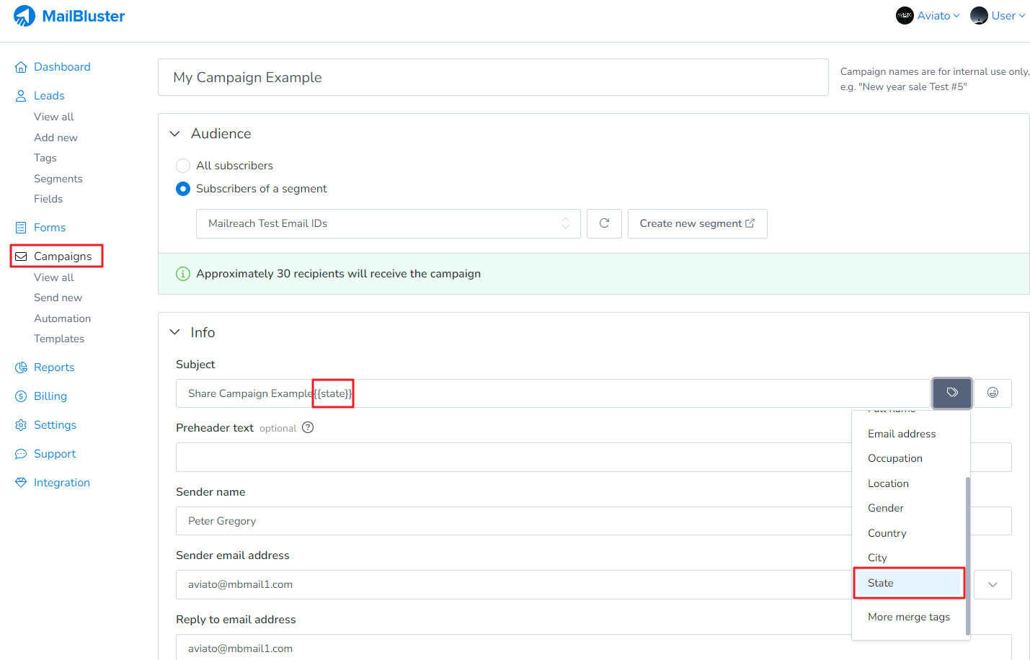Image resolution: width=1030 pixels, height=660 pixels.
Task: Click the merge tags icon button
Action: point(951,393)
